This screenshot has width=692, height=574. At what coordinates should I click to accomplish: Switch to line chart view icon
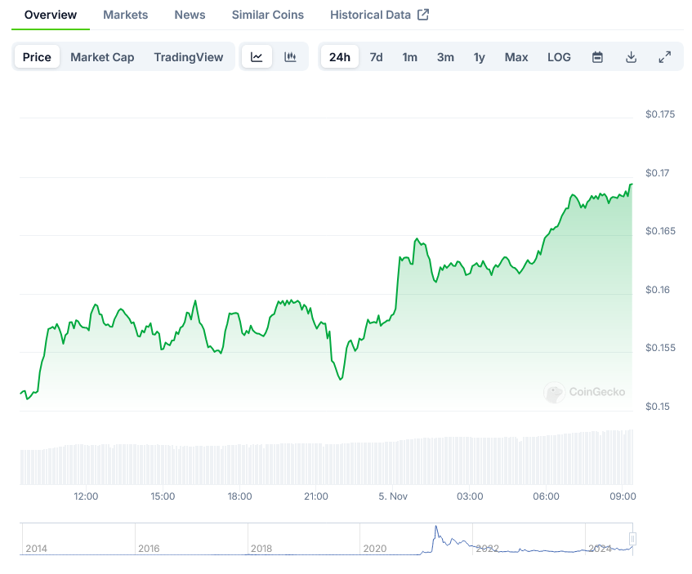tap(257, 57)
